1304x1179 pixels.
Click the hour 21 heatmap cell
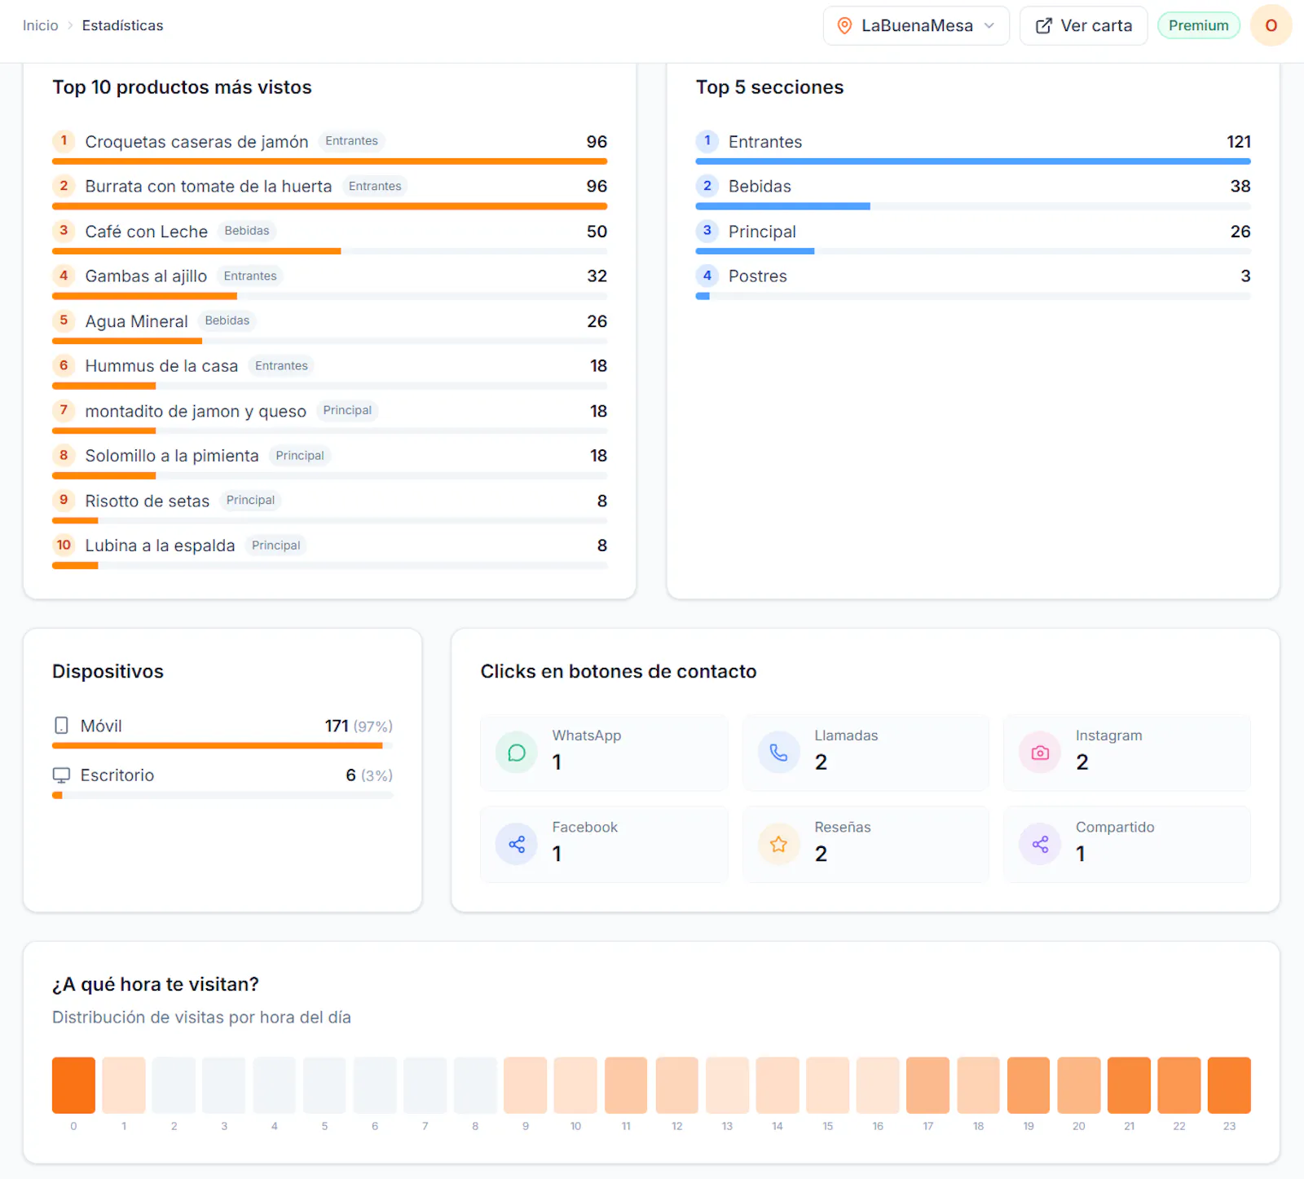coord(1129,1085)
